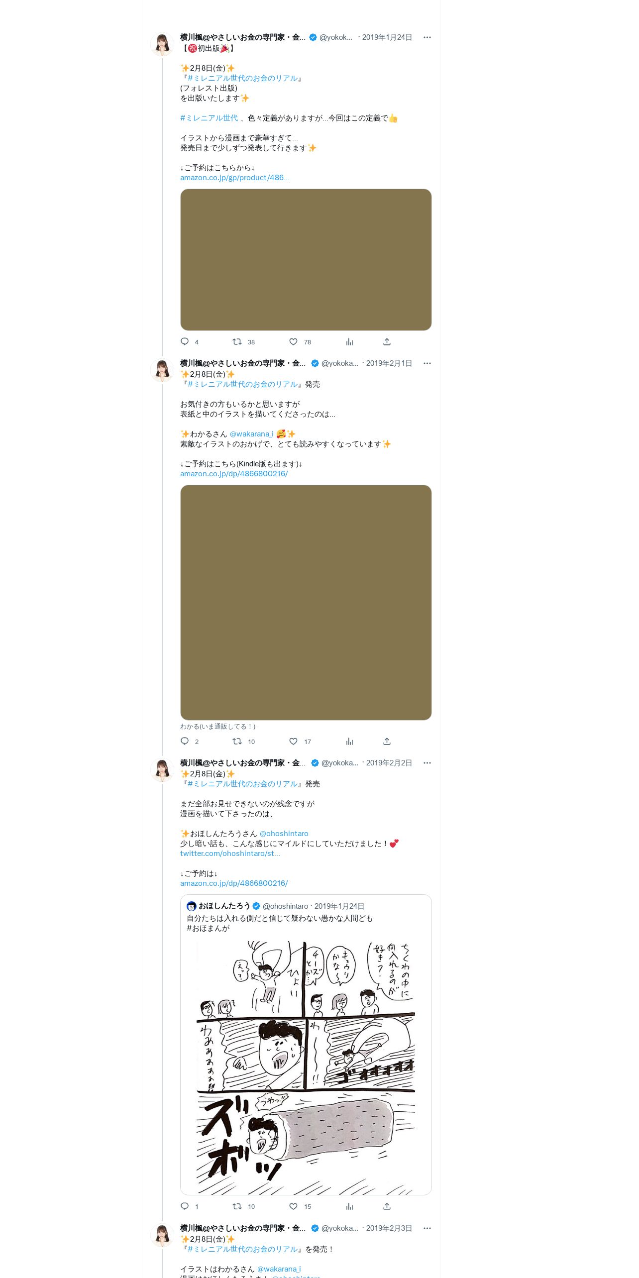Open the @ohoshintaro mention link
Viewport: 639px width, 1278px height.
tap(284, 834)
